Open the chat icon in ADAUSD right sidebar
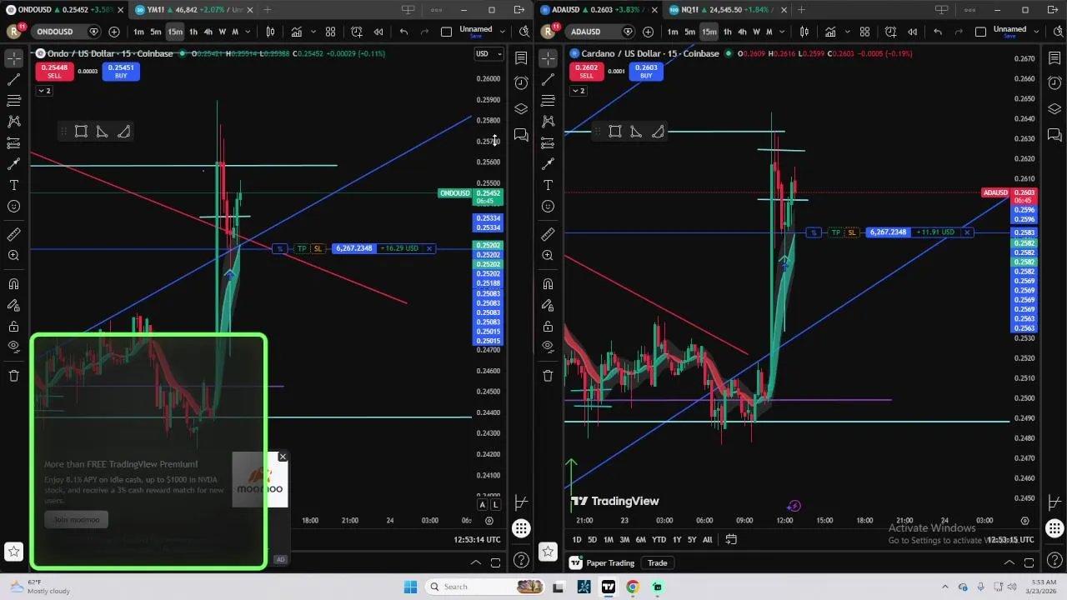This screenshot has height=600, width=1067. (1054, 135)
